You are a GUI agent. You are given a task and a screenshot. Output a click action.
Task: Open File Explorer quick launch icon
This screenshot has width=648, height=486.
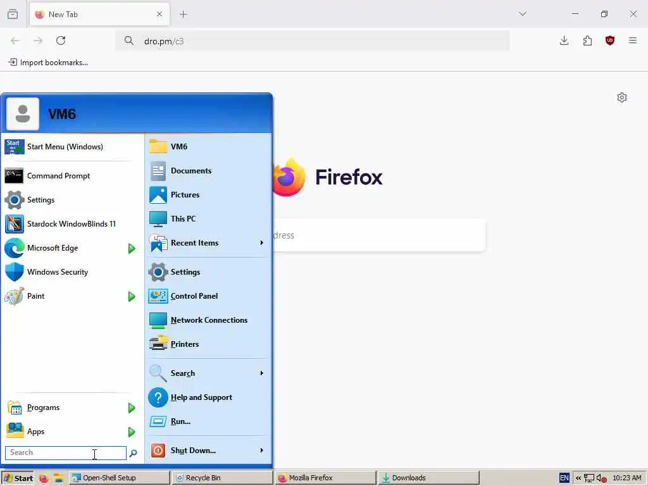pos(59,478)
